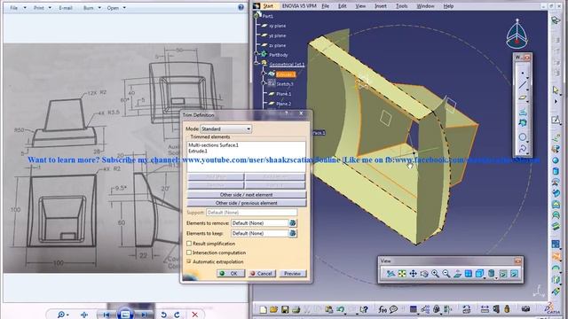Click the compass in the 3D view corner
Screen dimensions: 568x319
coord(517,35)
